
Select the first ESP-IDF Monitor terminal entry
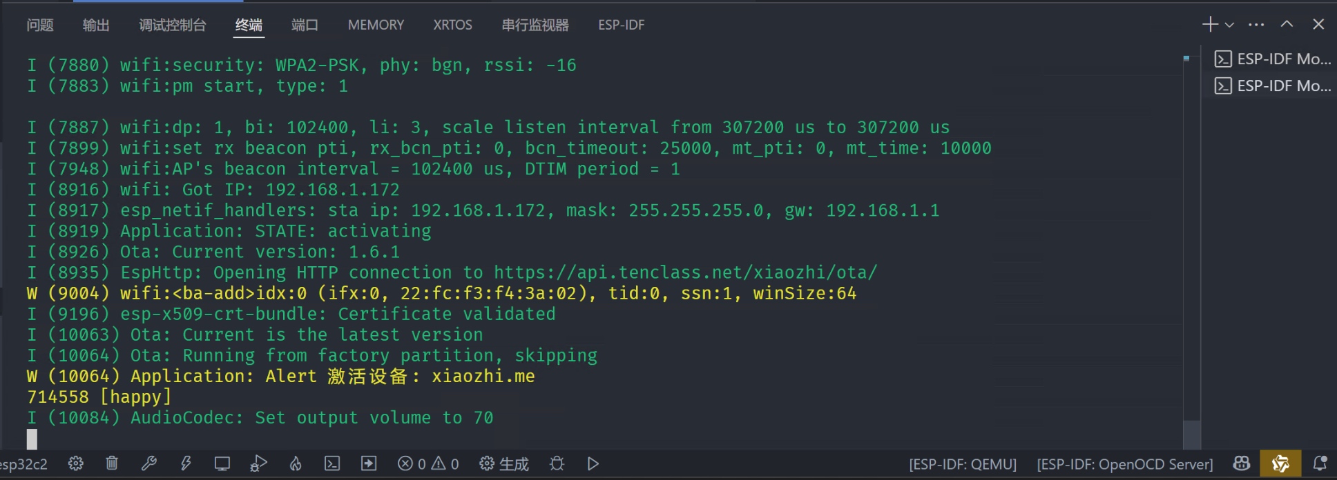pyautogui.click(x=1273, y=59)
